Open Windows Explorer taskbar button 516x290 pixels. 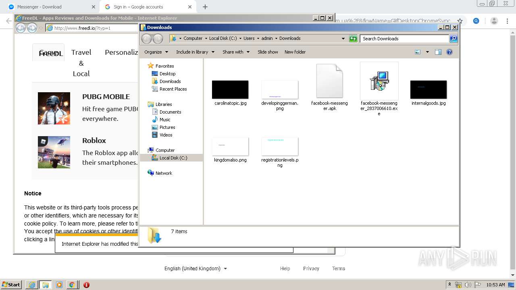click(x=46, y=285)
